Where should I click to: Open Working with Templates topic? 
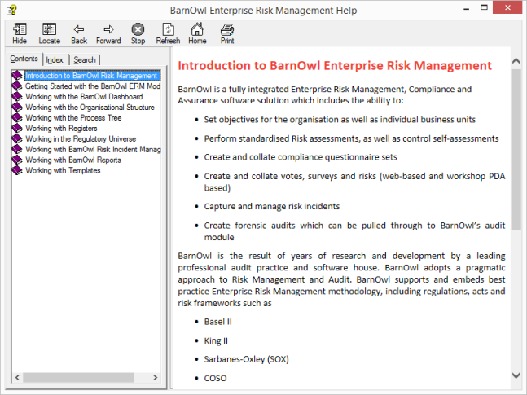coord(63,170)
